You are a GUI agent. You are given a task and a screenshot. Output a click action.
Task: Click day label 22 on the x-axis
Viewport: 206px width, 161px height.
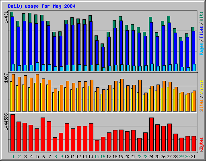pos(139,157)
